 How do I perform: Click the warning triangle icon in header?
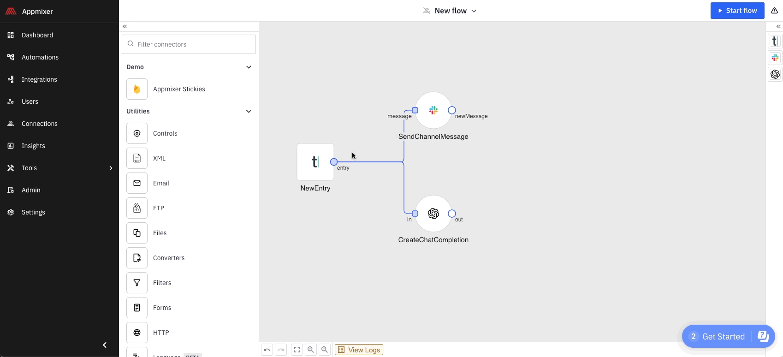coord(774,11)
